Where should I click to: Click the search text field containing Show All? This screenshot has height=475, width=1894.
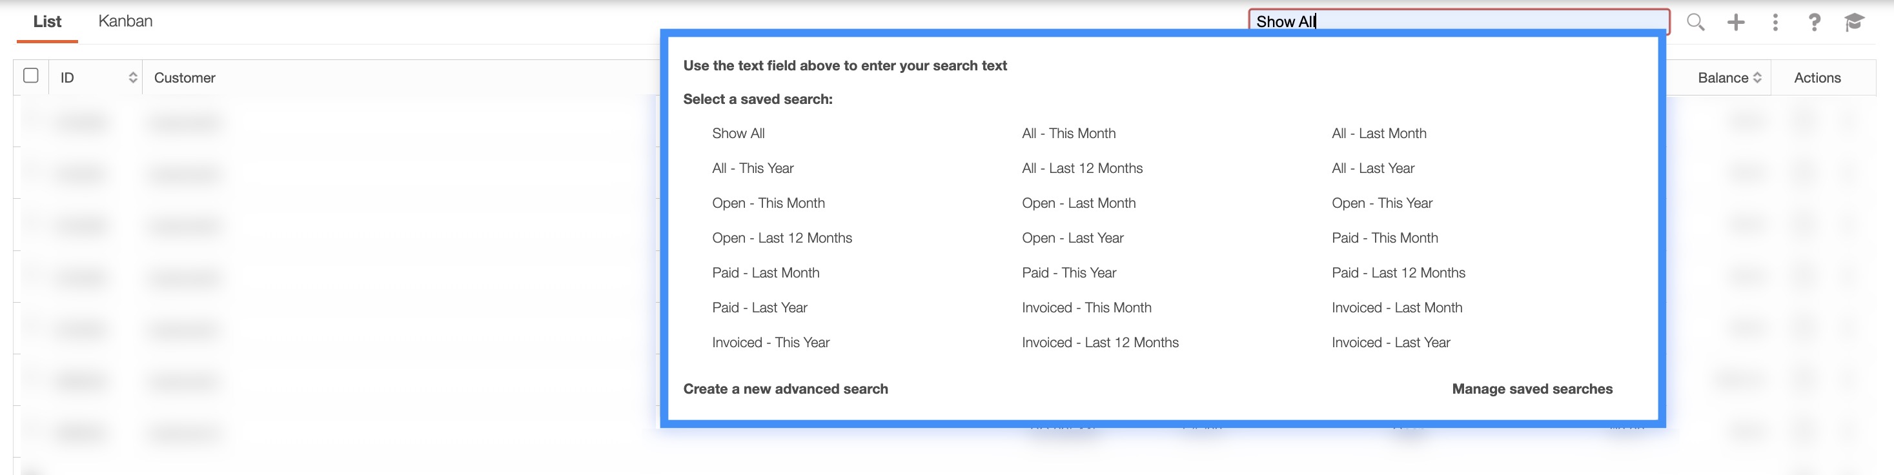(1459, 21)
